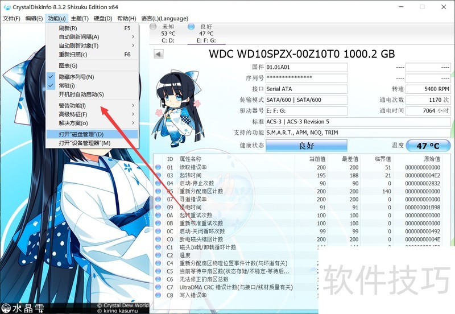Click status circle for attribute 0B
The height and width of the screenshot is (314, 455).
click(158, 223)
